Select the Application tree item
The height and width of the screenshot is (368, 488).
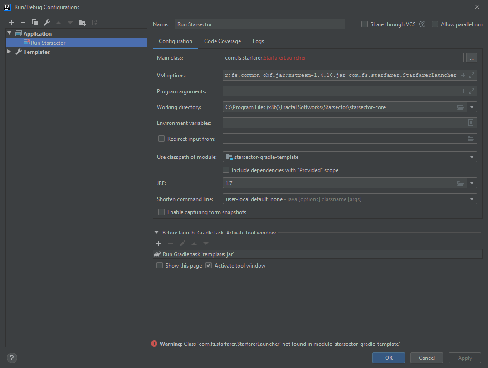(37, 33)
